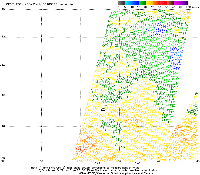Click the smaller island outline on the map

coord(105,105)
